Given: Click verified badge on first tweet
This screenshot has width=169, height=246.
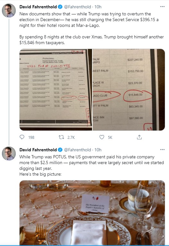Looking at the screenshot, I should click(x=60, y=7).
